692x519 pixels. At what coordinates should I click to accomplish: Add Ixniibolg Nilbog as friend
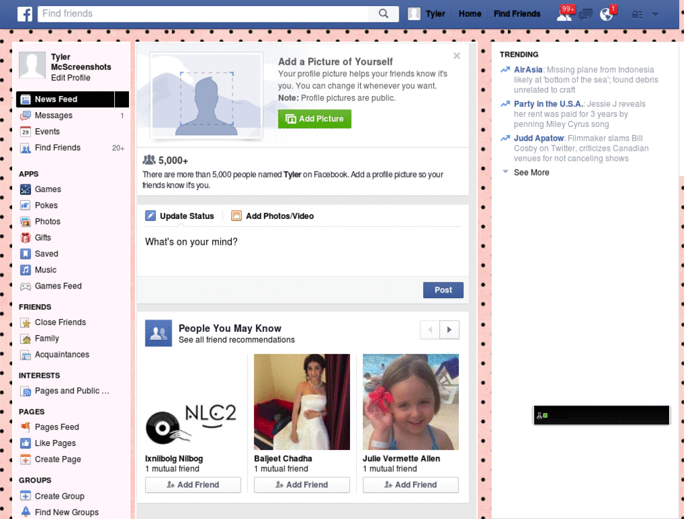pos(193,485)
